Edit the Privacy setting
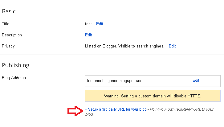This screenshot has width=224, height=127. click(172, 46)
